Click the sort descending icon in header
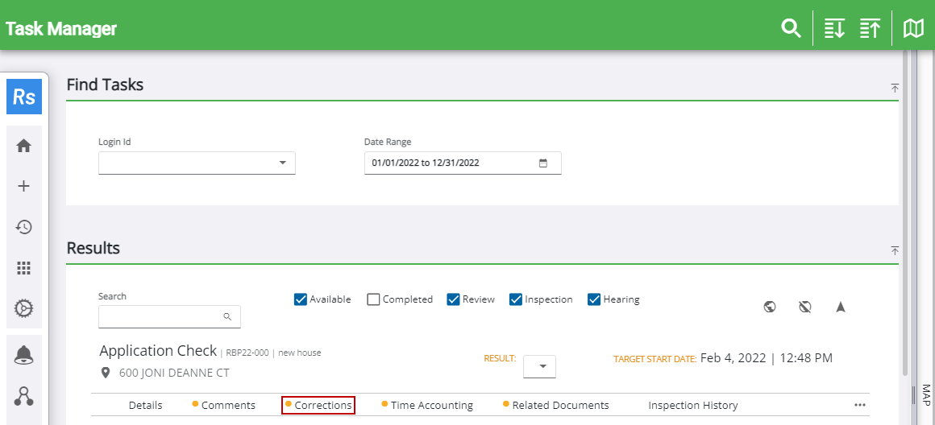935x425 pixels. [834, 28]
